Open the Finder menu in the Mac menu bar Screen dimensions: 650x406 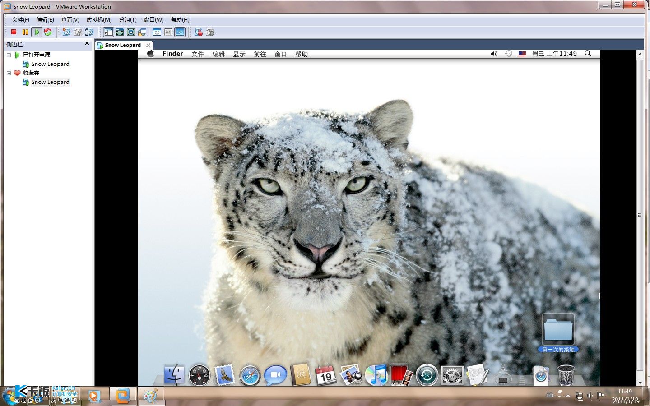[x=172, y=54]
